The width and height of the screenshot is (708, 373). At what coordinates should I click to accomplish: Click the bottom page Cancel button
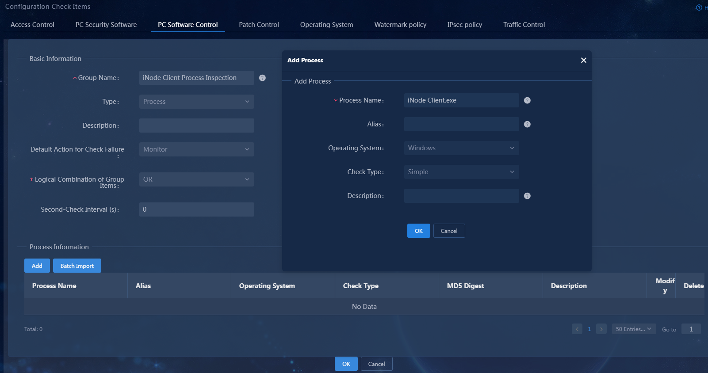(x=377, y=364)
